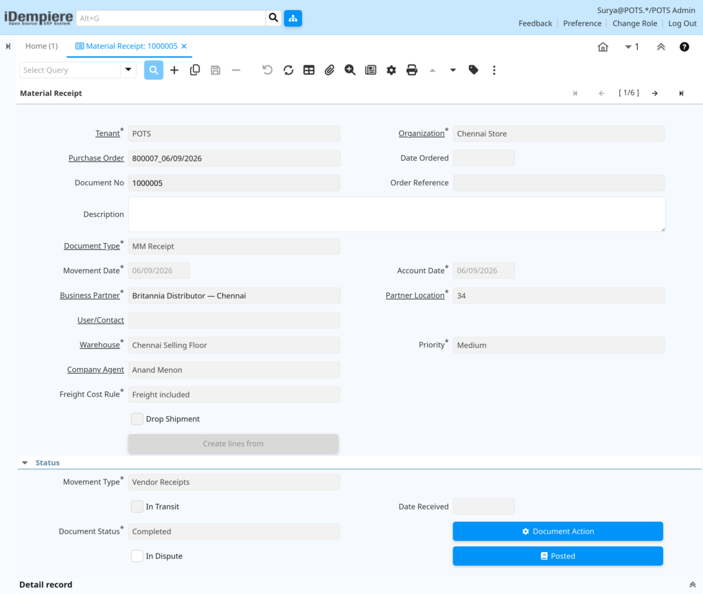
Task: Close the Material Receipt tab
Action: pyautogui.click(x=184, y=46)
